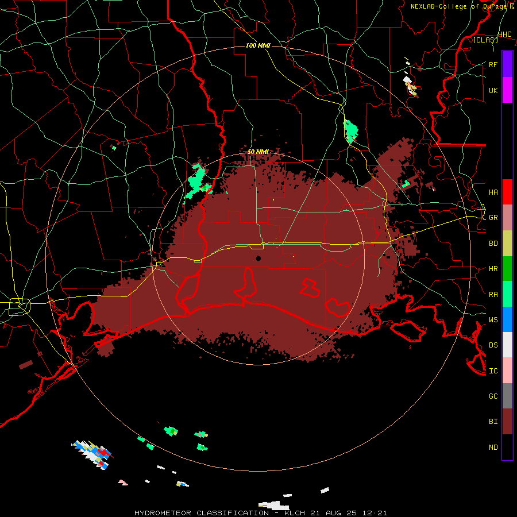Click the 'RF' legend label
517x517 pixels.
point(493,64)
